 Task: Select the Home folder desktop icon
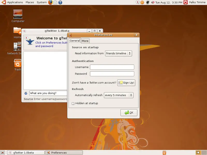pyautogui.click(x=17, y=33)
